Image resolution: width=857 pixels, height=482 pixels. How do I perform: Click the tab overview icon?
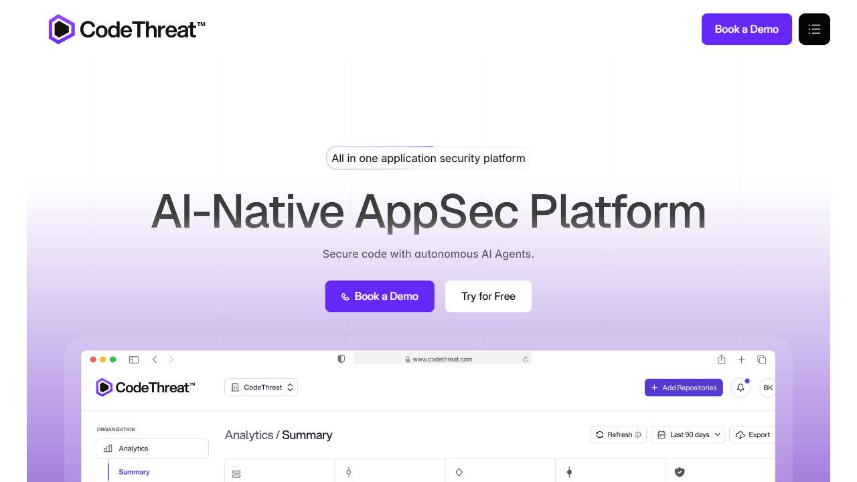(x=761, y=359)
